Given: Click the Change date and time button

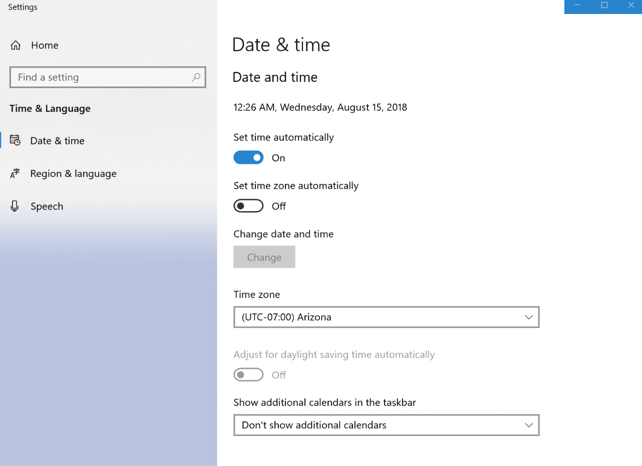Looking at the screenshot, I should 264,256.
